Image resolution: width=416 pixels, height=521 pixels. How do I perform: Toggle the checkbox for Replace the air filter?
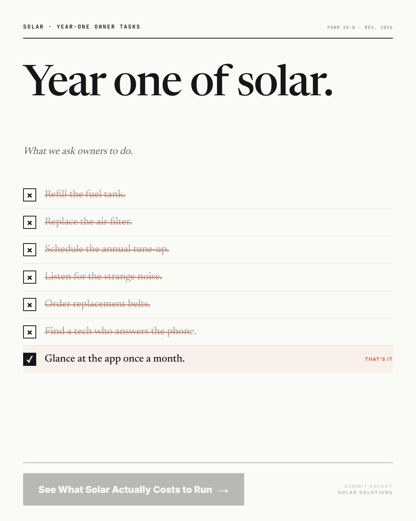tap(30, 222)
